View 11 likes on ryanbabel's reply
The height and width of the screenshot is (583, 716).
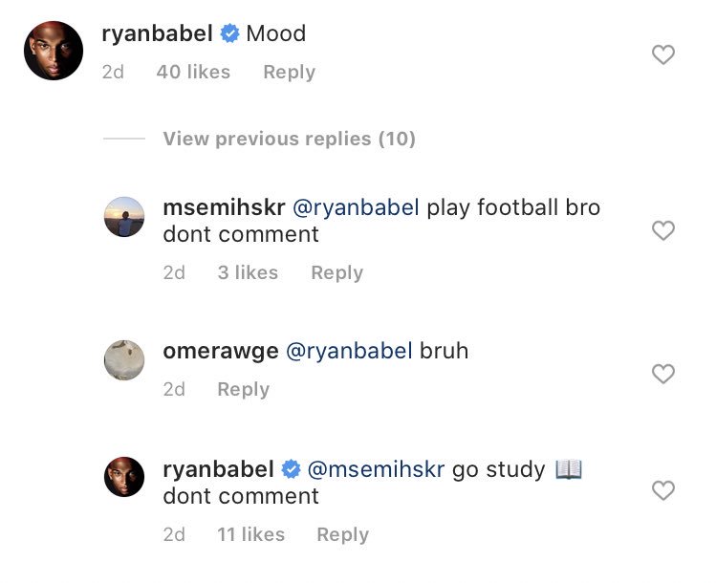point(251,534)
